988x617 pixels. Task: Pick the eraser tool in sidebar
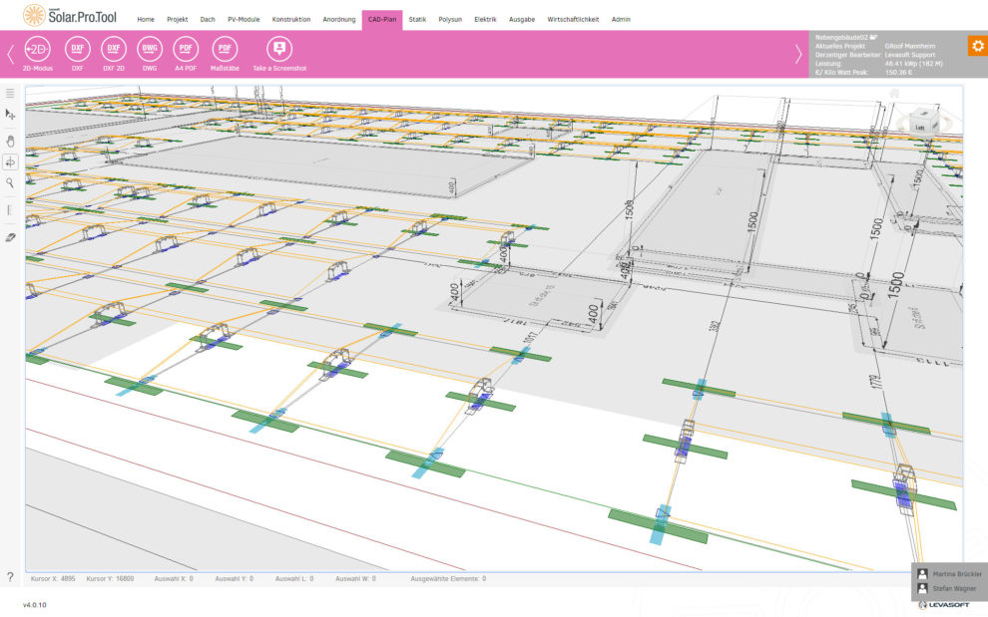point(10,239)
